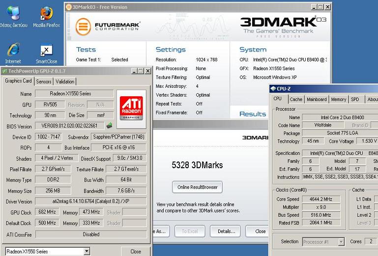Click the Technology 45 nm field in CPU-Z
This screenshot has width=378, height=256.
click(x=313, y=141)
